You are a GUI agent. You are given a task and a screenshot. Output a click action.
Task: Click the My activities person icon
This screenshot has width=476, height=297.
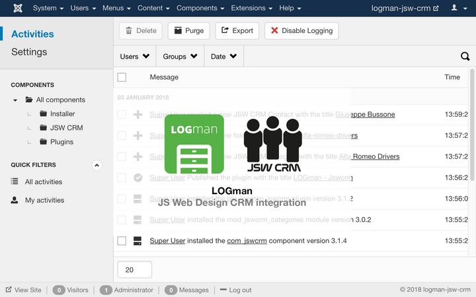pos(15,200)
